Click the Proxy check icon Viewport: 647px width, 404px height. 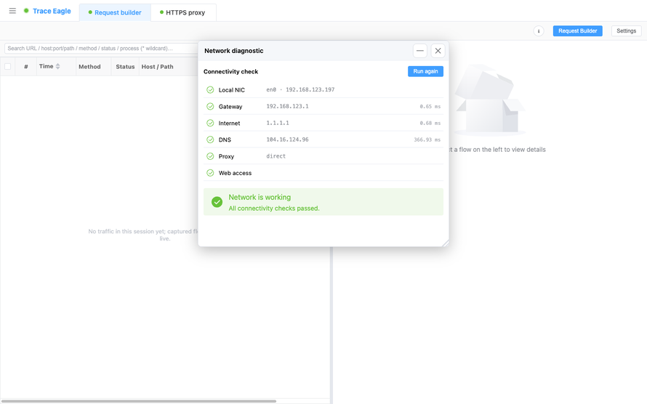(210, 156)
